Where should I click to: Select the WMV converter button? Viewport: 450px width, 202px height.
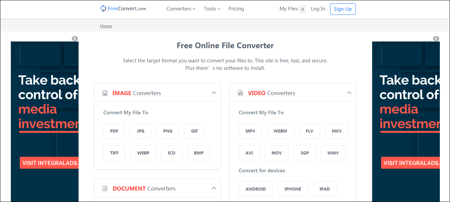pyautogui.click(x=333, y=153)
